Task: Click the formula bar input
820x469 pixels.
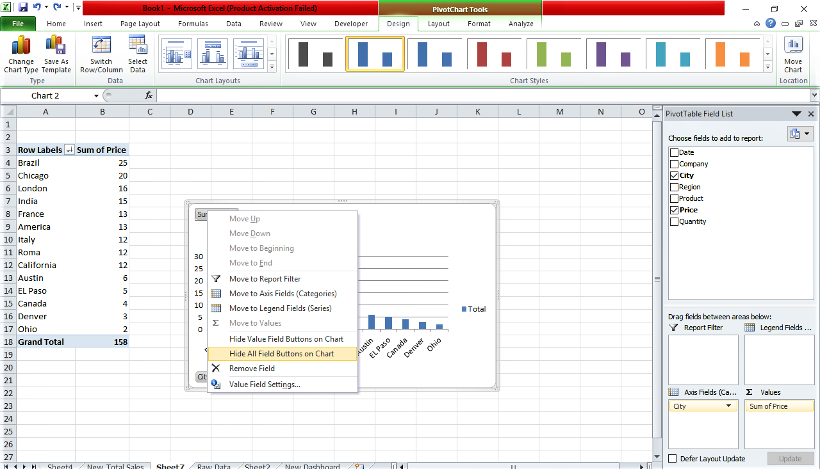Action: 482,95
